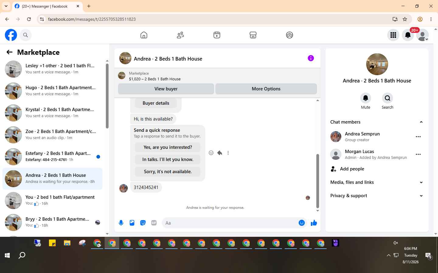Reply to the quick response message
This screenshot has height=273, width=438.
(x=220, y=153)
